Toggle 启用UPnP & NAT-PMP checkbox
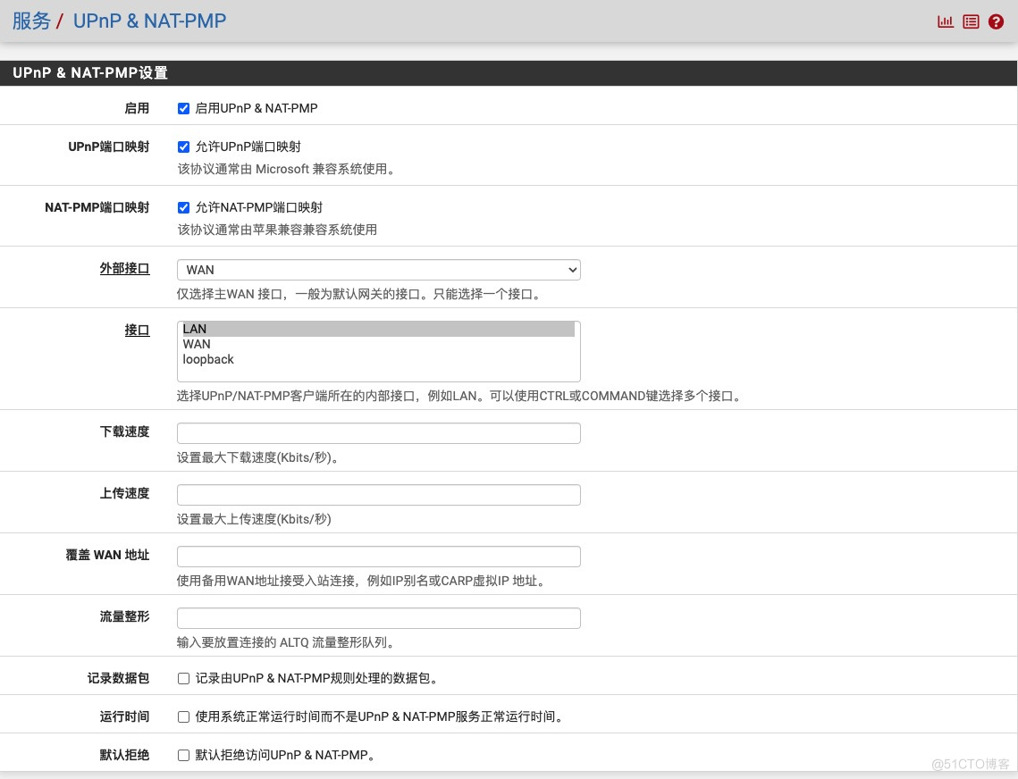Image resolution: width=1018 pixels, height=779 pixels. pyautogui.click(x=184, y=108)
